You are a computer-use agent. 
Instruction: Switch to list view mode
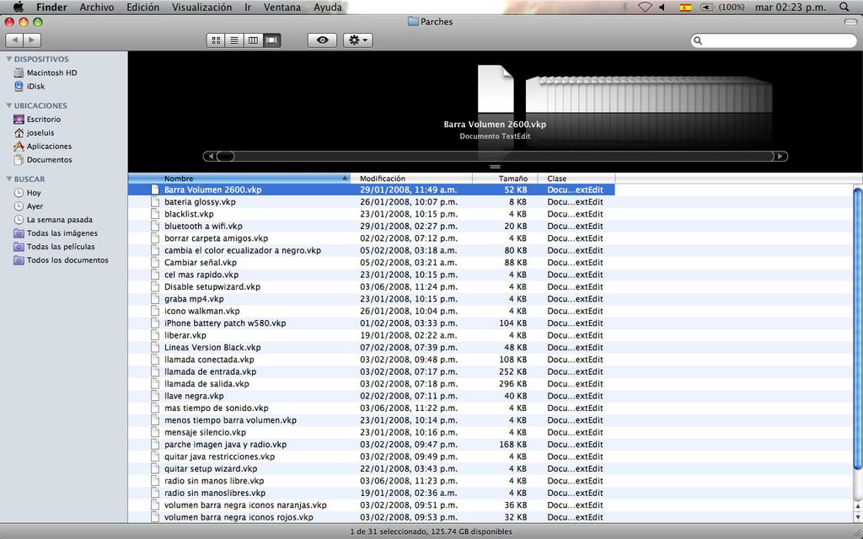(x=234, y=40)
